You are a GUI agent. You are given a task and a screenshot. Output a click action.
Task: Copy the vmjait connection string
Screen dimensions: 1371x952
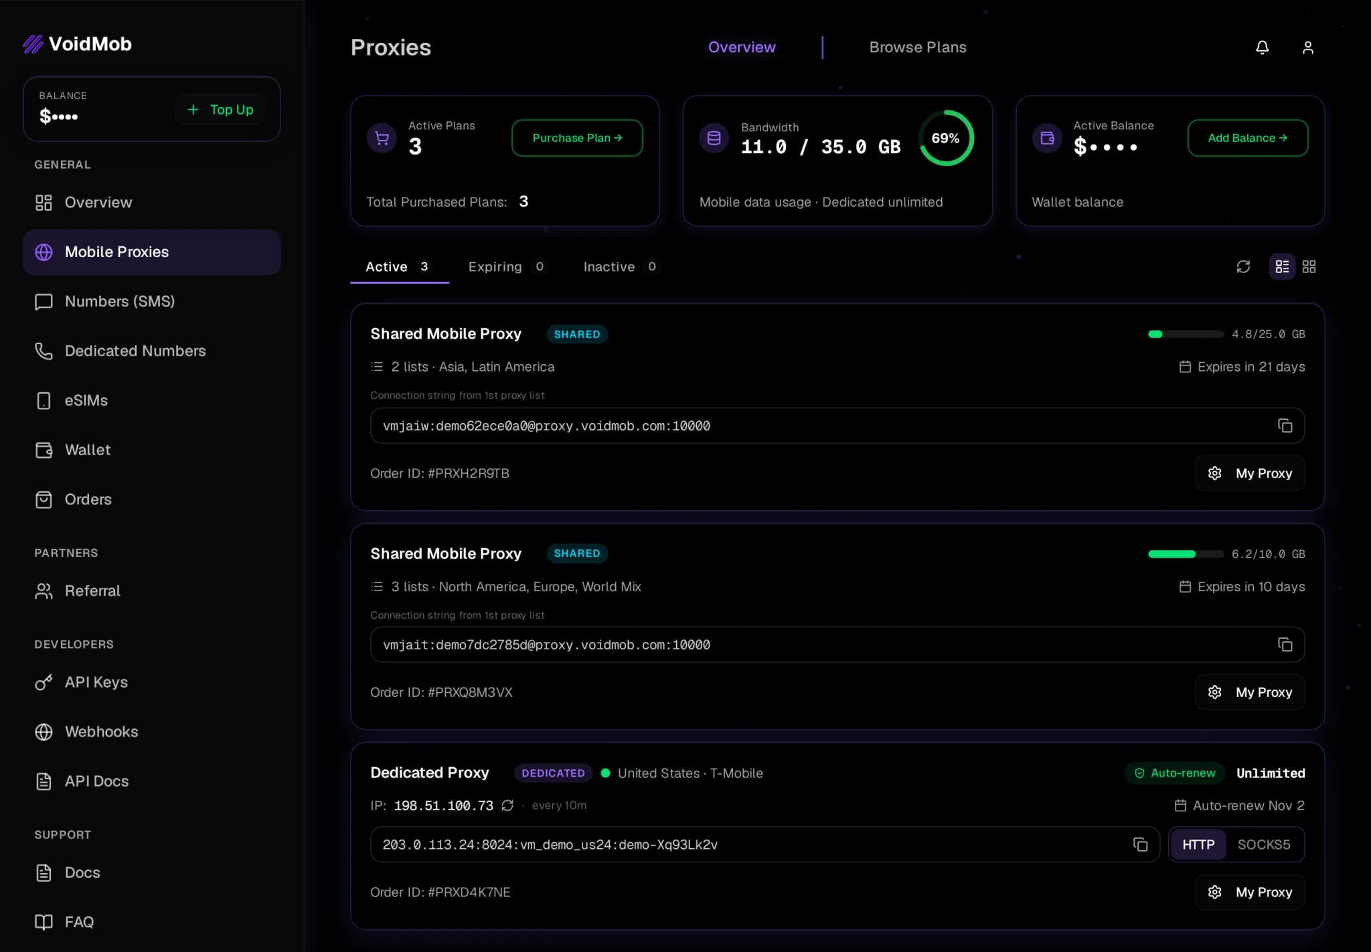tap(1285, 645)
